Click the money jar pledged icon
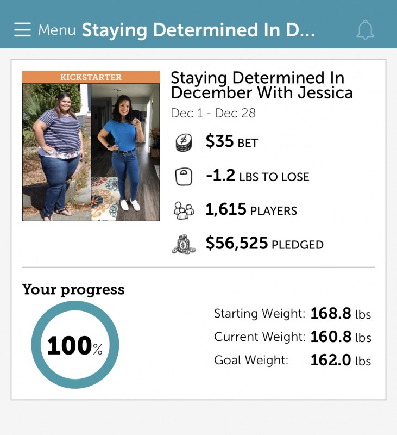Image resolution: width=397 pixels, height=435 pixels. (x=184, y=244)
